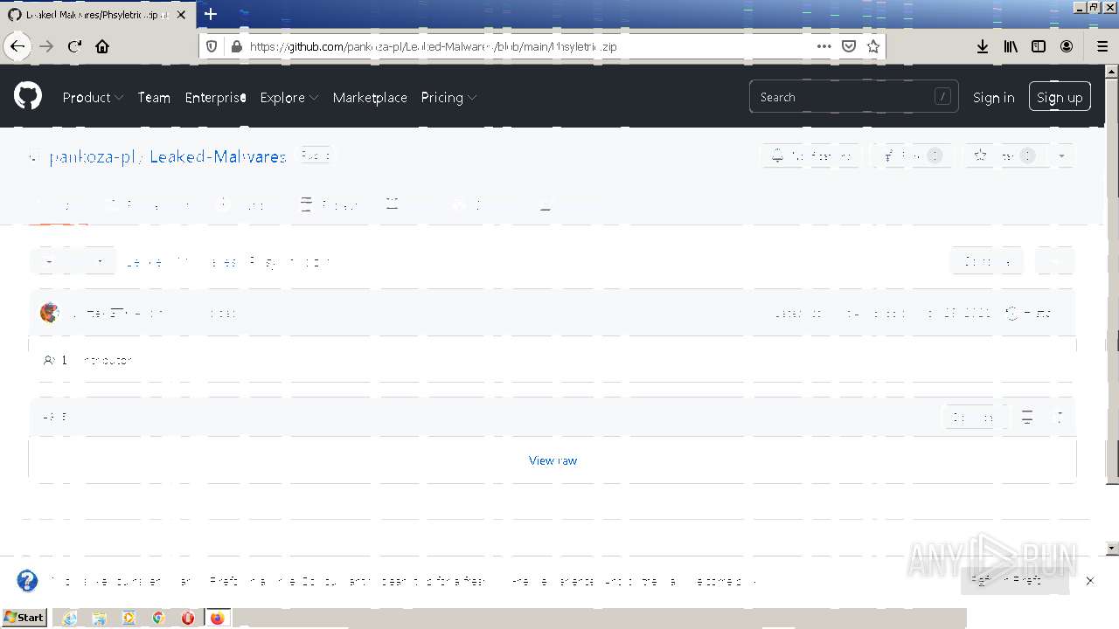Viewport: 1119px width, 629px height.
Task: Click the Fork button on repository
Action: coord(912,156)
